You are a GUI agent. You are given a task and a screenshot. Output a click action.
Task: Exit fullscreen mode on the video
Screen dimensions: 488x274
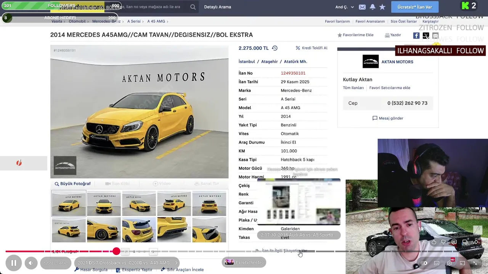point(475,263)
